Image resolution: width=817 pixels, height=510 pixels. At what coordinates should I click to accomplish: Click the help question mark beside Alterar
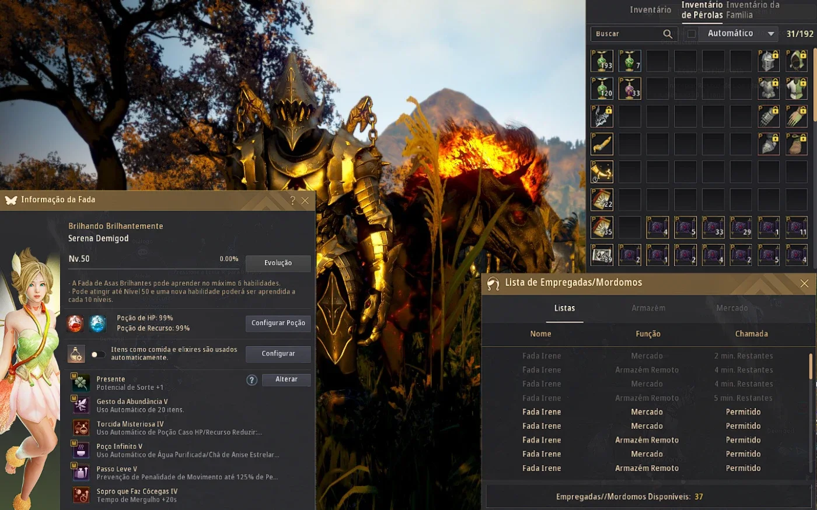252,380
